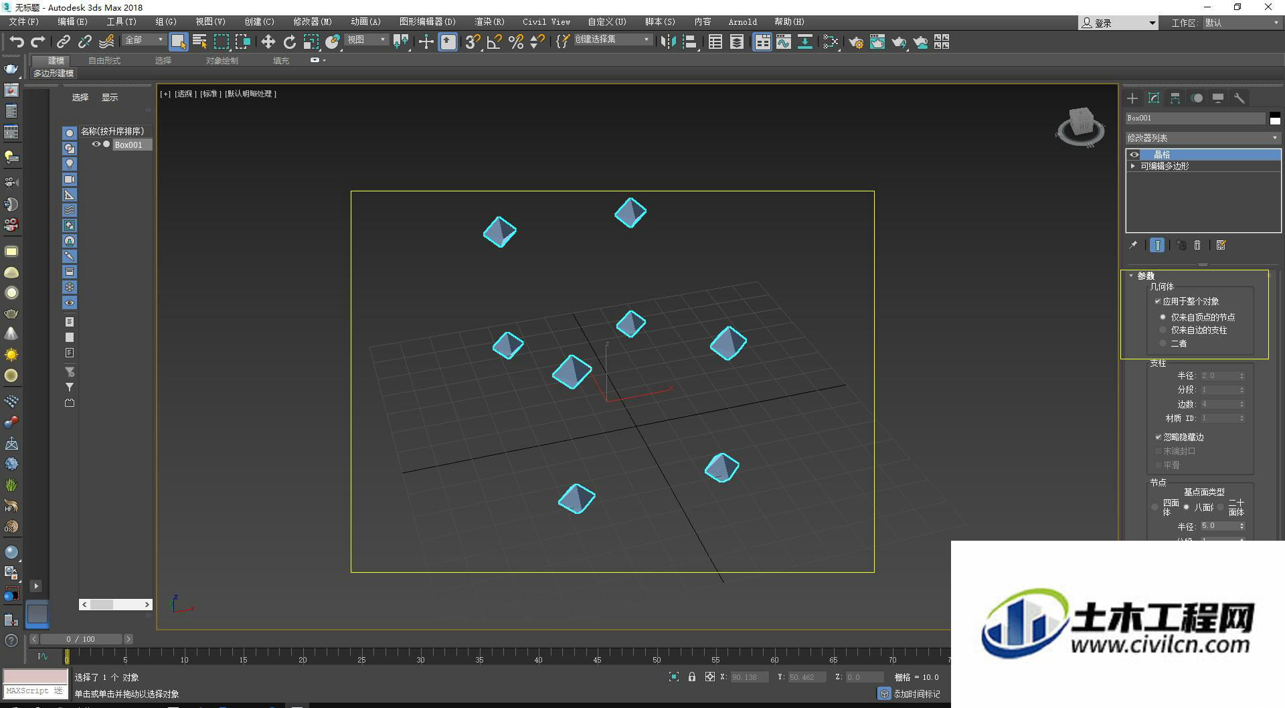The height and width of the screenshot is (708, 1285).
Task: Open the Utilities wrench panel
Action: coord(1239,98)
